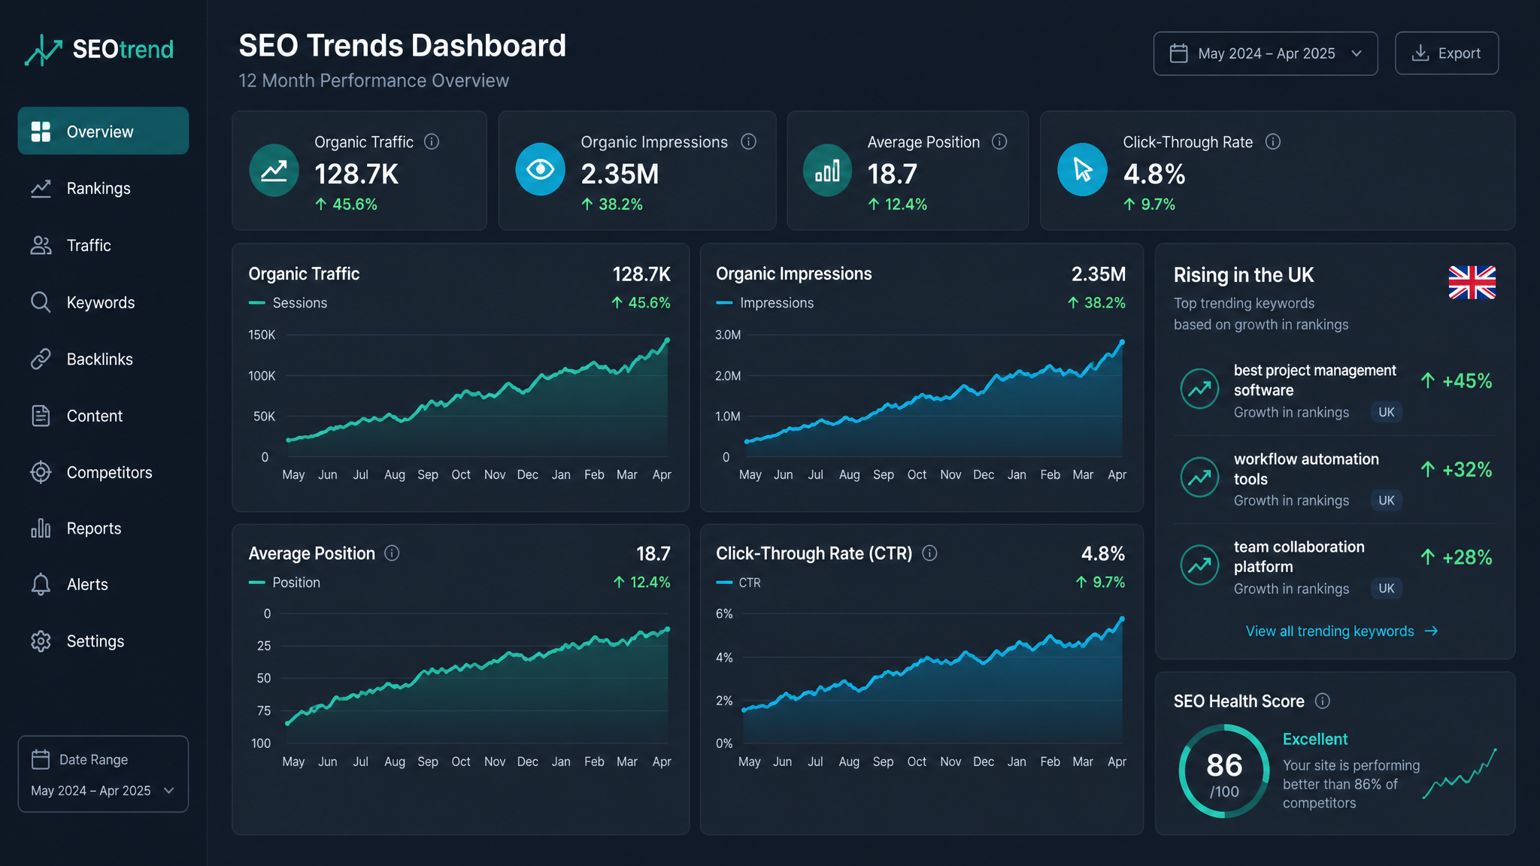Image resolution: width=1540 pixels, height=866 pixels.
Task: Click the calendar icon in header date picker
Action: pyautogui.click(x=1179, y=53)
